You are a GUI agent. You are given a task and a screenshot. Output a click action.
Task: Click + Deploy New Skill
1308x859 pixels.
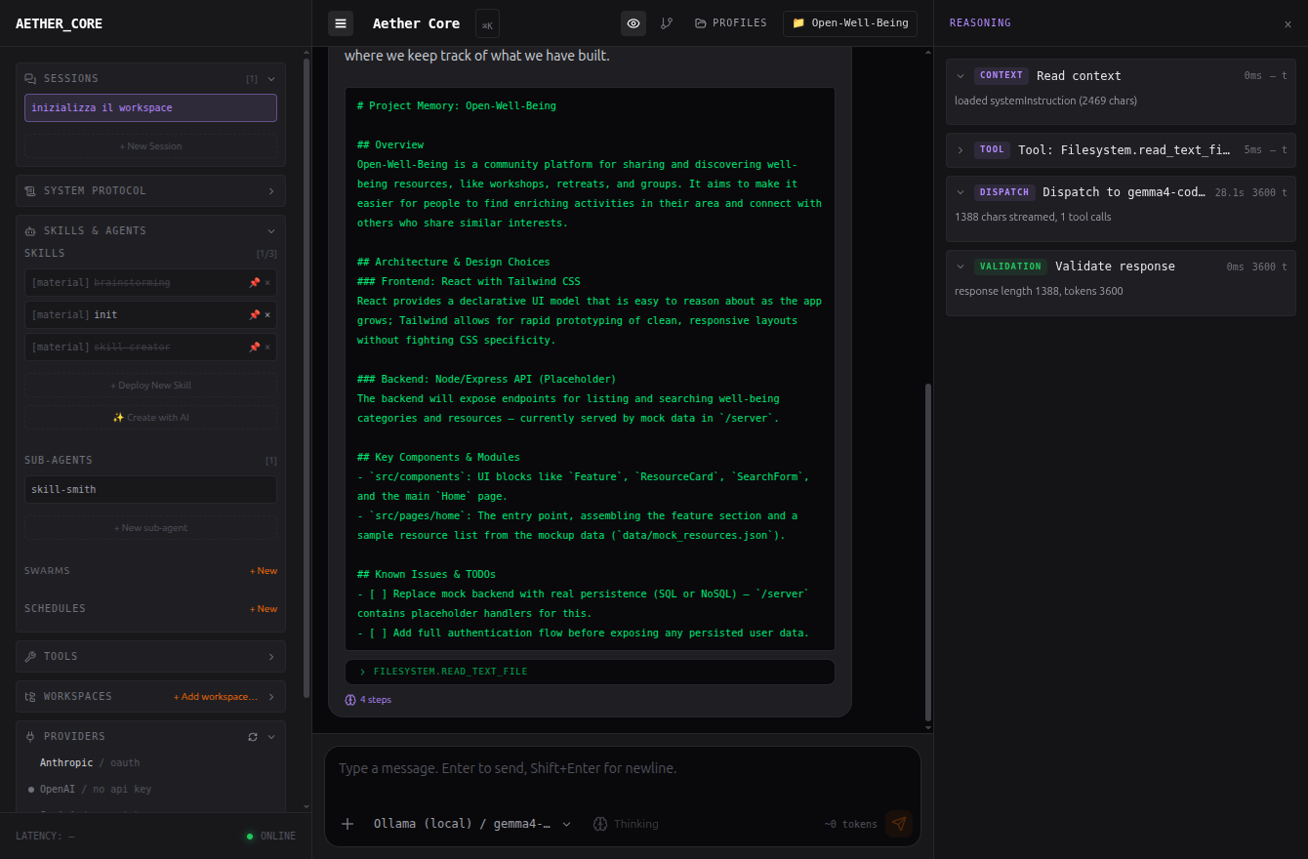point(150,385)
